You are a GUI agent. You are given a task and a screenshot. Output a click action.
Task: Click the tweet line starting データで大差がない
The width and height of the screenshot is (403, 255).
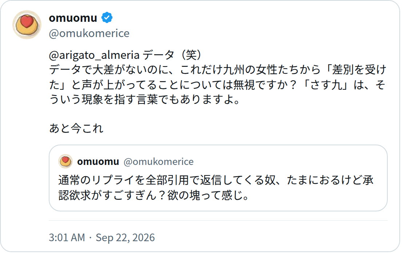click(x=218, y=70)
